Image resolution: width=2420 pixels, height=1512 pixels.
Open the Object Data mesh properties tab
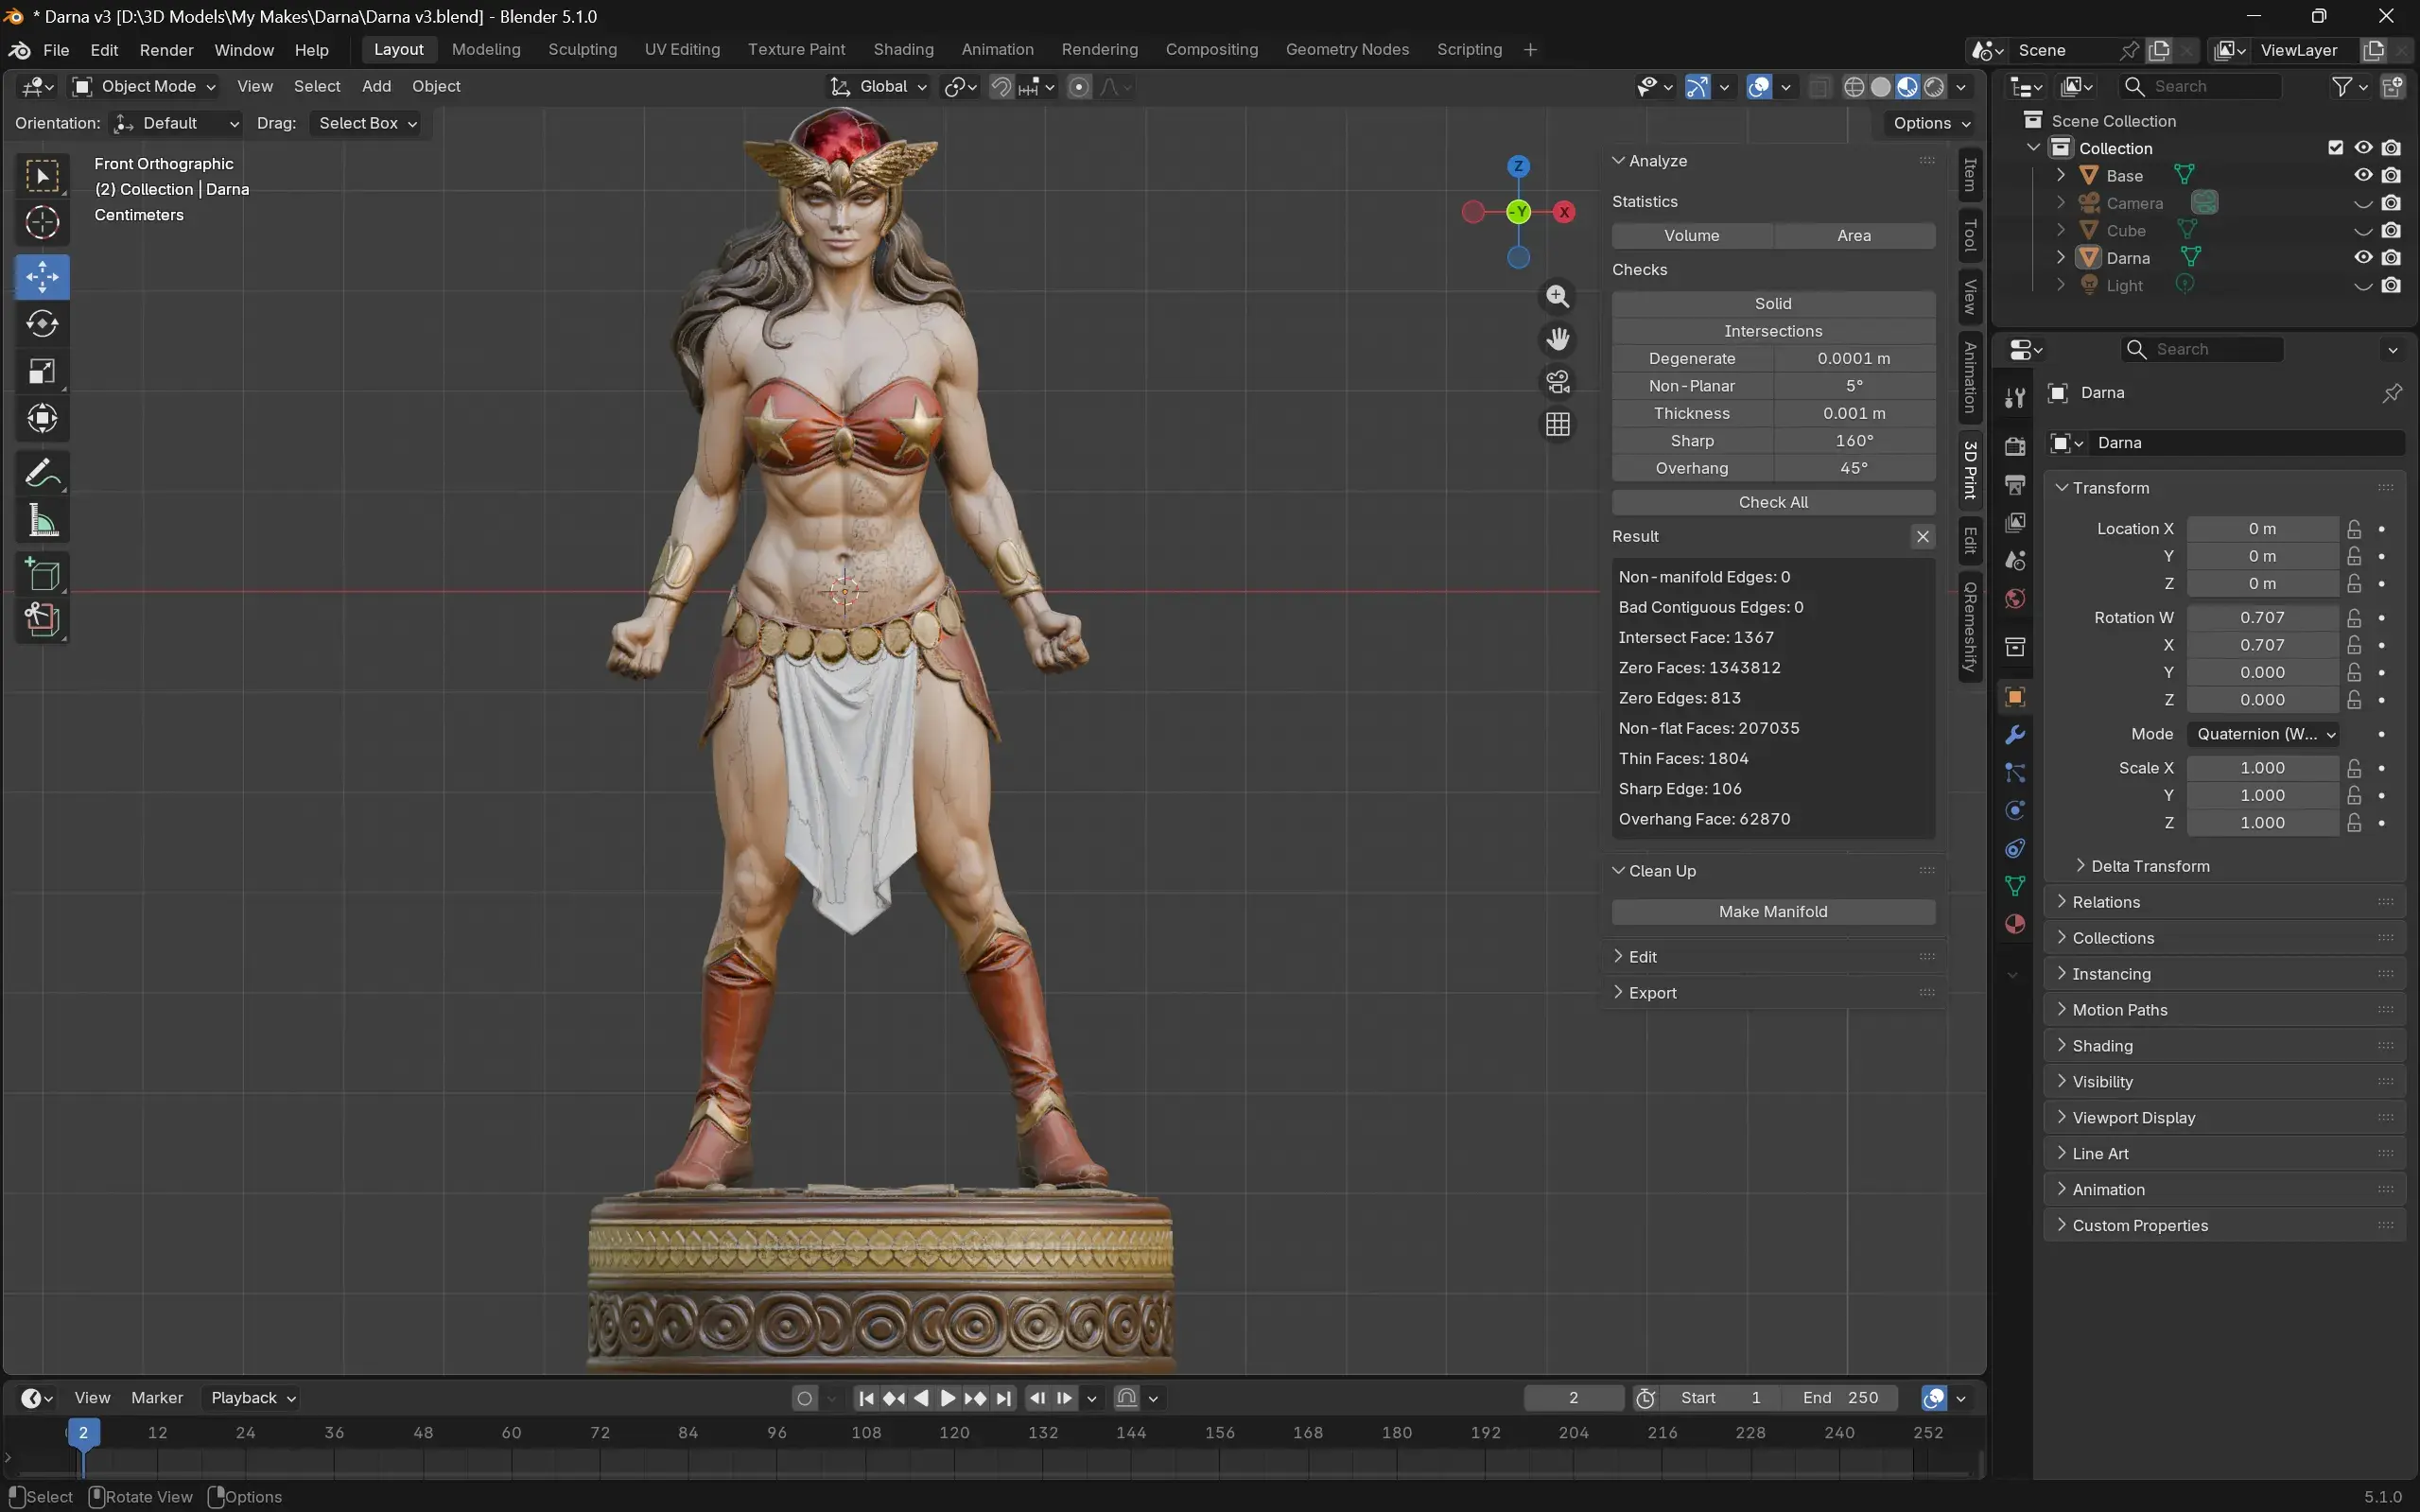[x=2015, y=886]
